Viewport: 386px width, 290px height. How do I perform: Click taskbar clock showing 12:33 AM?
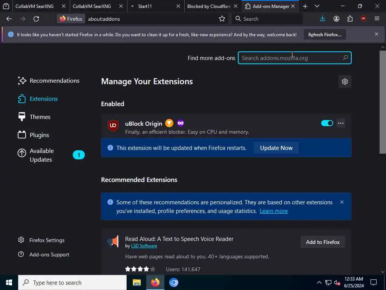[x=354, y=282]
